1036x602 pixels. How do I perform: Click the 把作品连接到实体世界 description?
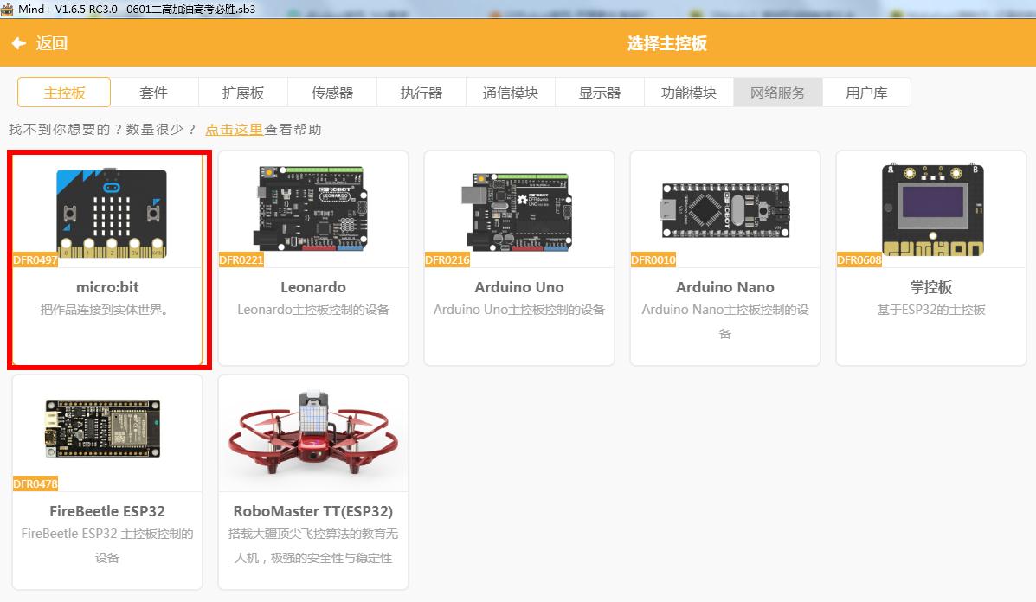pyautogui.click(x=105, y=310)
